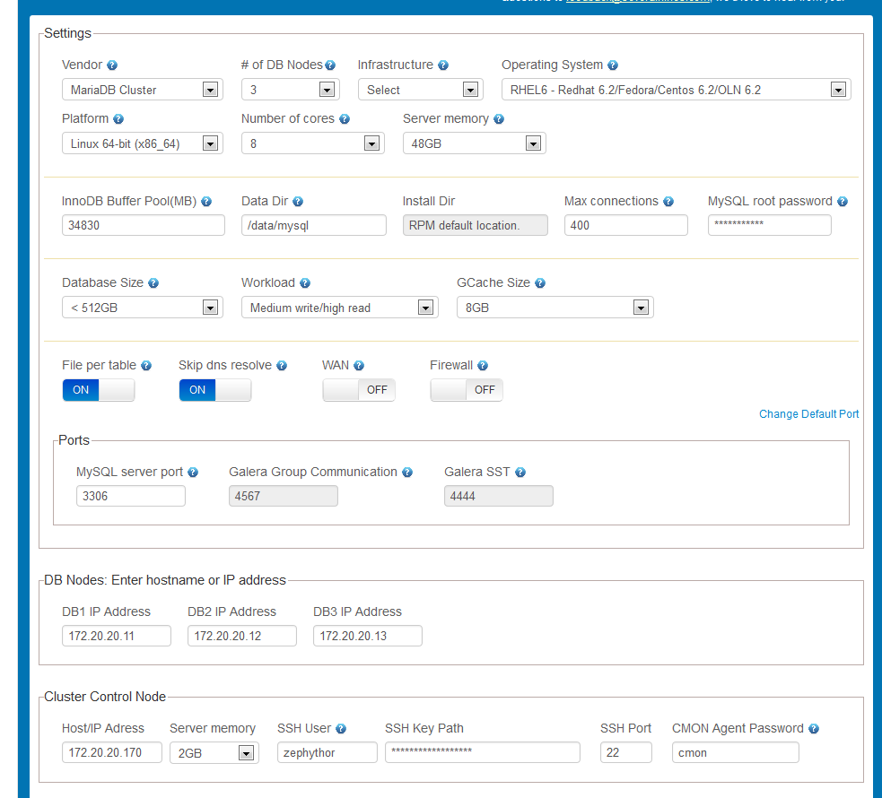The image size is (882, 798).
Task: Click the Galera SST port field 4444
Action: point(499,497)
